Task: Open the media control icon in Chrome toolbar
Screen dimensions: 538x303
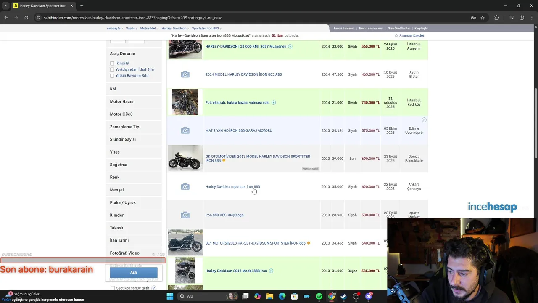Action: click(x=511, y=18)
